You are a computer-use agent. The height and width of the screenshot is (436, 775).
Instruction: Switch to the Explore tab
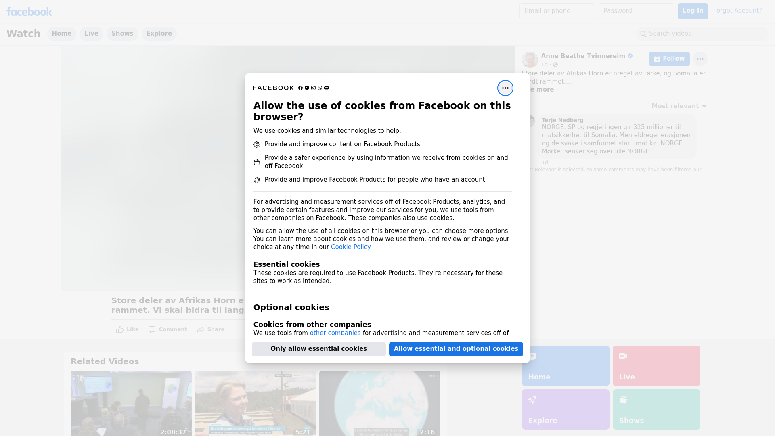[159, 34]
